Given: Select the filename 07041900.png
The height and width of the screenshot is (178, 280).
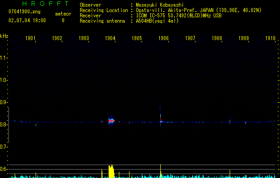Looking at the screenshot, I should pyautogui.click(x=24, y=12).
